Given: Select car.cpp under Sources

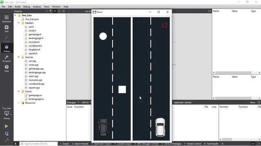Looking at the screenshot, I should click(32, 61).
